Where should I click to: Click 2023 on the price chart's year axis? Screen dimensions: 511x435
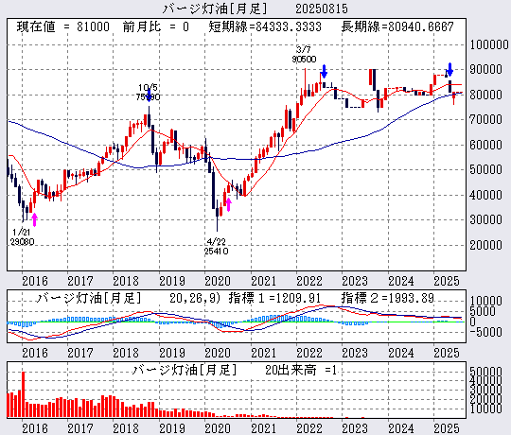pyautogui.click(x=355, y=281)
